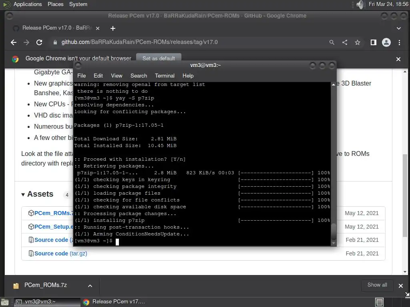Click the Chrome page vertical scrollbar thumb
This screenshot has height=307, width=410.
[405, 195]
